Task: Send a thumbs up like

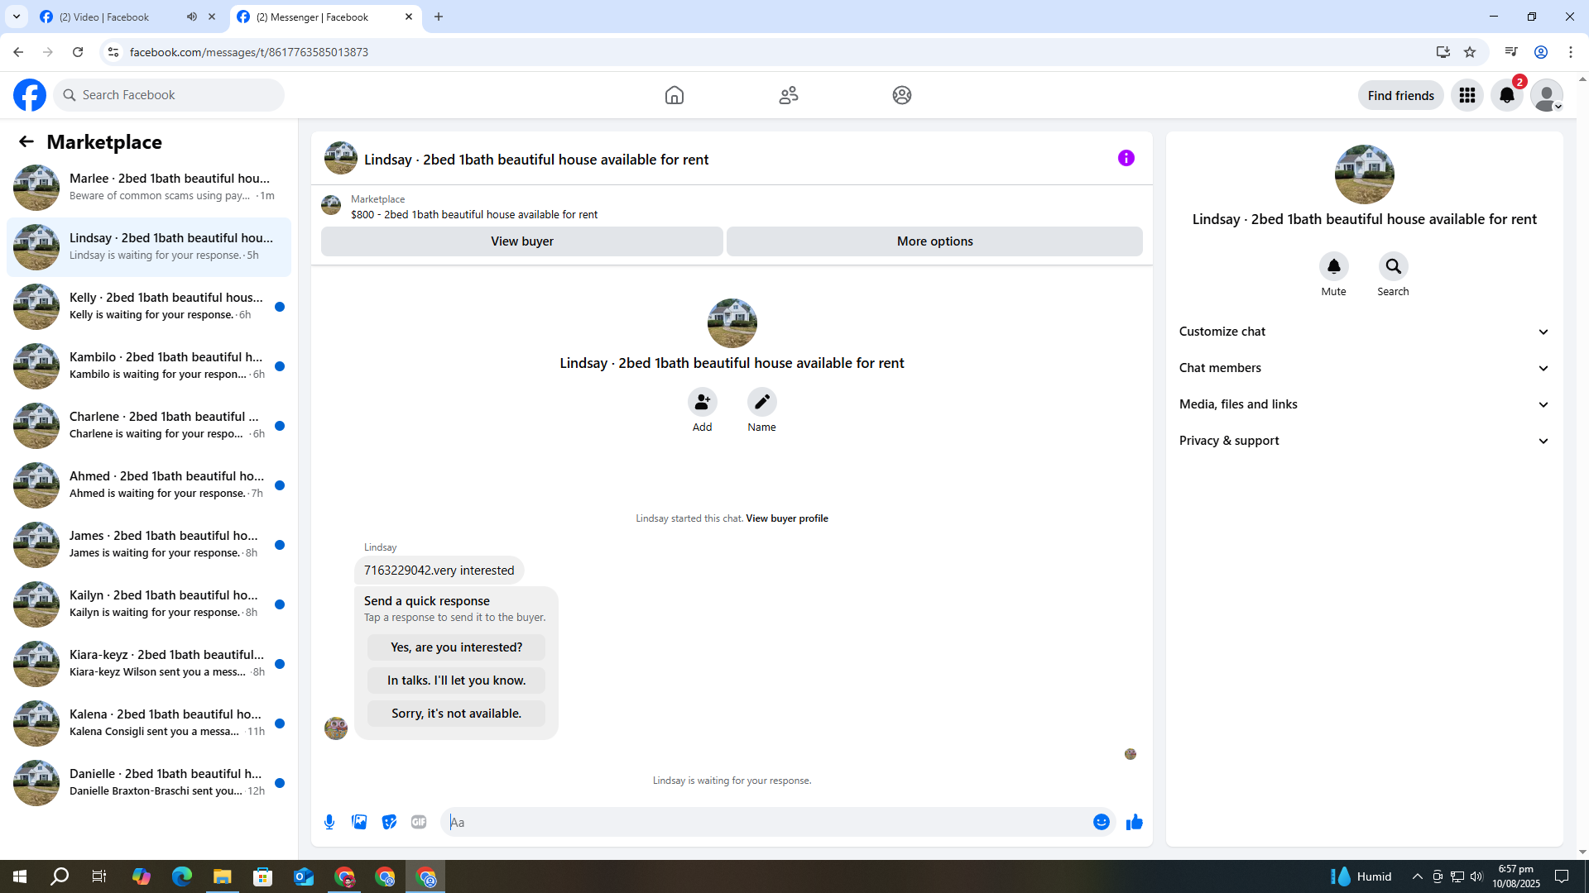Action: [1134, 822]
